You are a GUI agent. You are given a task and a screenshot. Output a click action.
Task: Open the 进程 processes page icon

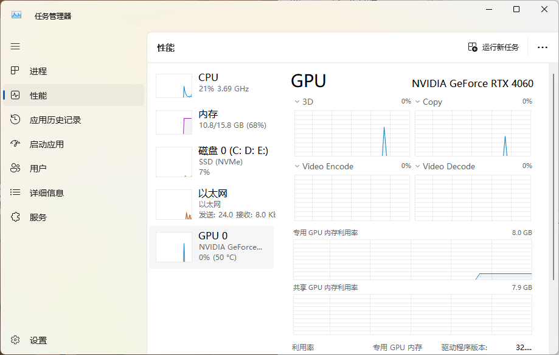pos(15,71)
